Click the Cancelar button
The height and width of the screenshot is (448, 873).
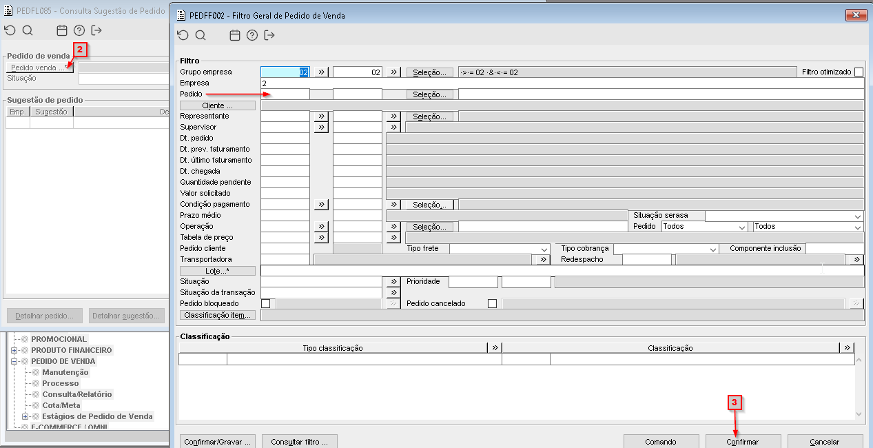825,441
